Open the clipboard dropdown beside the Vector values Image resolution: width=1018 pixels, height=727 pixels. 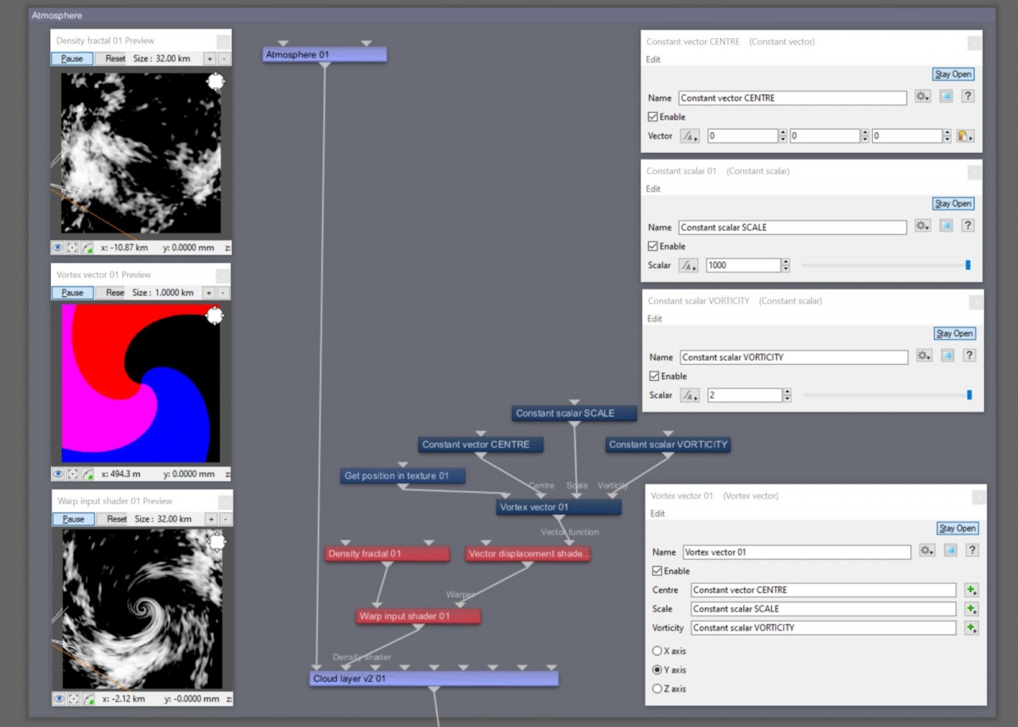point(965,136)
